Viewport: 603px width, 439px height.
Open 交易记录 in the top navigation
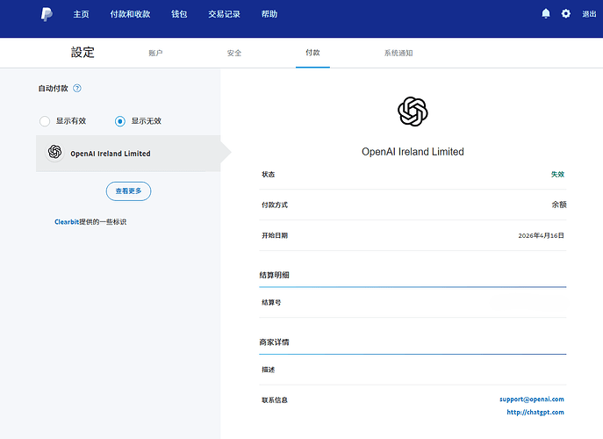coord(224,14)
